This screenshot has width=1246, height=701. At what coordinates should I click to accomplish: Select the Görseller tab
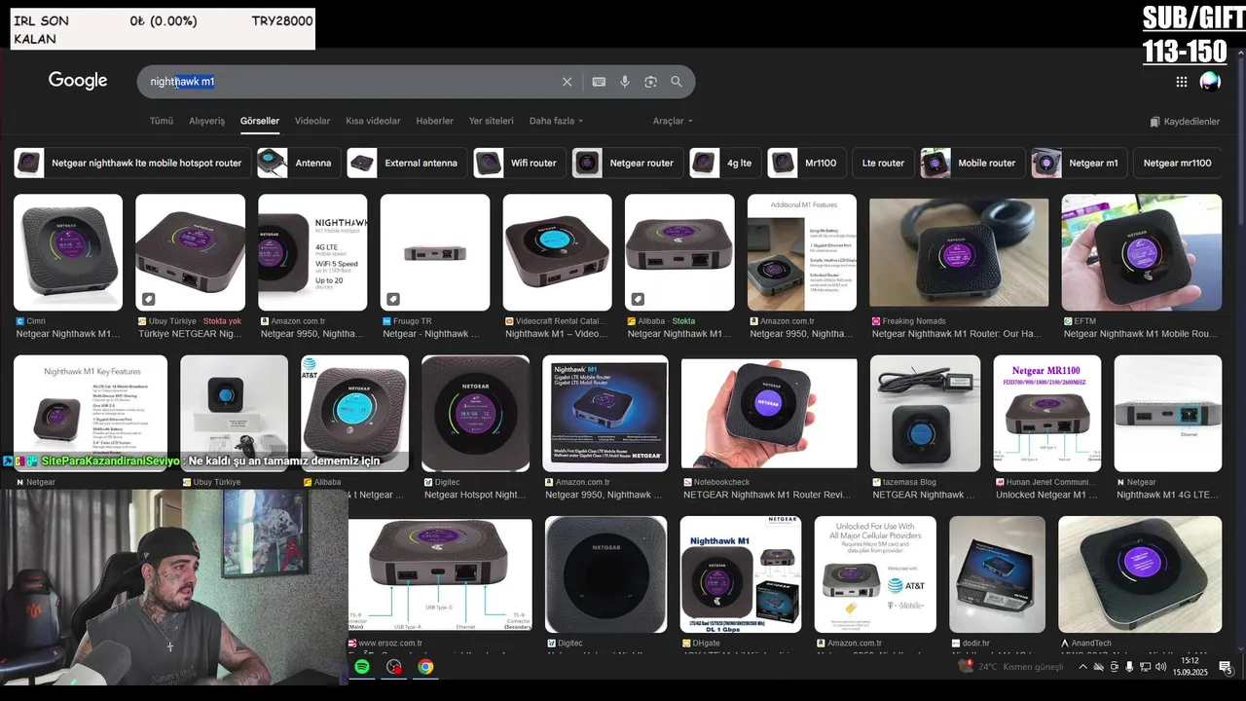coord(260,121)
